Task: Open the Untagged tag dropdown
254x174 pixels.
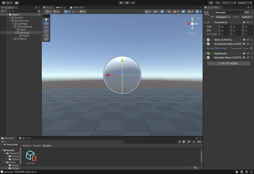Action: coord(223,17)
